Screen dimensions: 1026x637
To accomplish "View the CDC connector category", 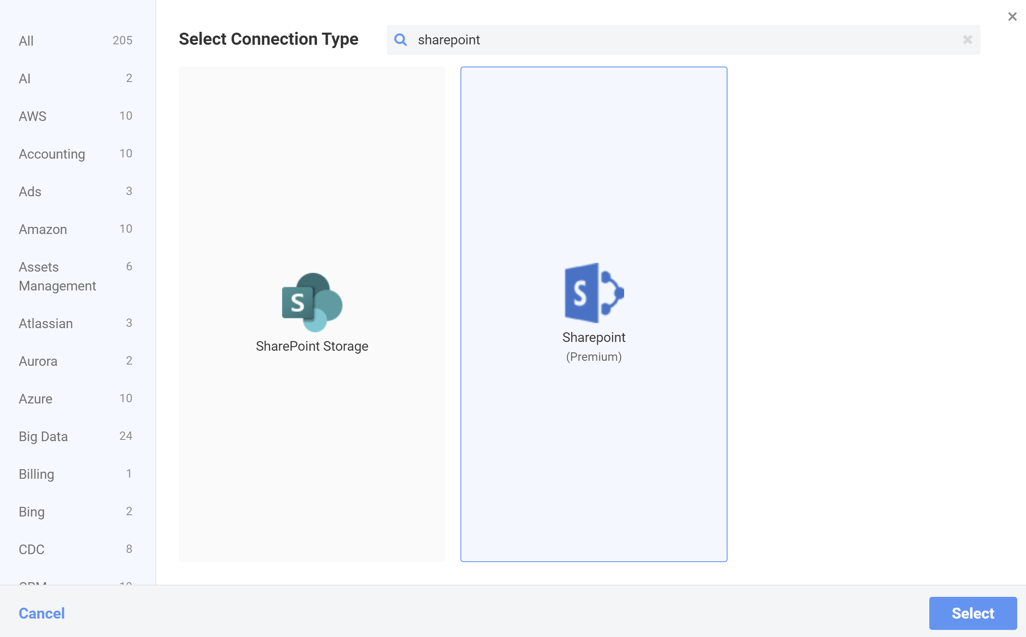I will [31, 549].
